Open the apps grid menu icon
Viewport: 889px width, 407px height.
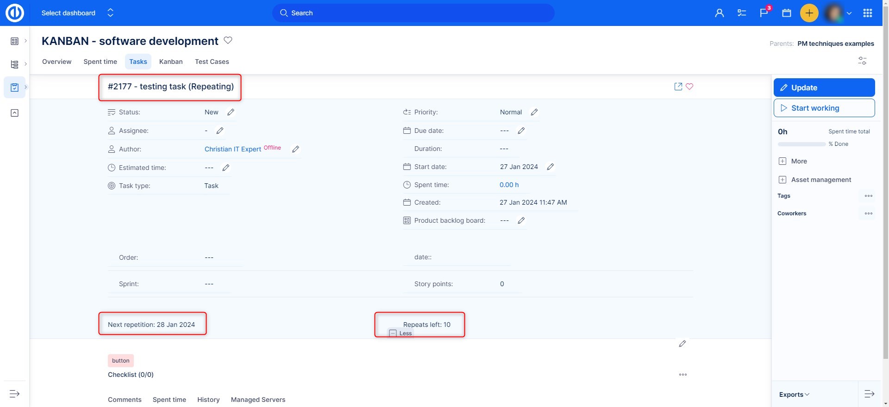click(x=868, y=13)
